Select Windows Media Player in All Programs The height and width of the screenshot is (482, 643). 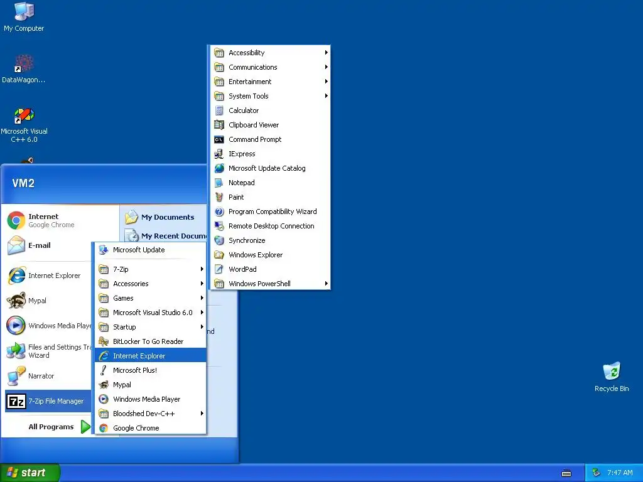[151, 399]
